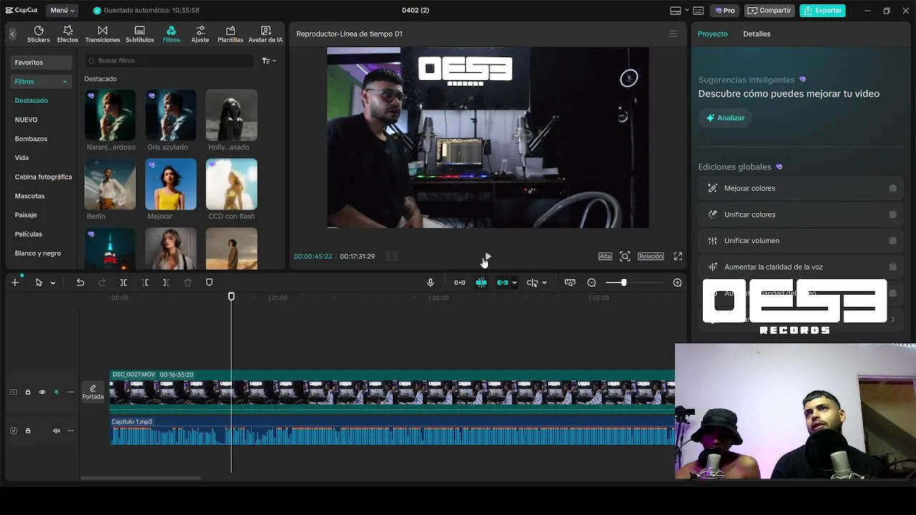The image size is (916, 515).
Task: Click the Alta quality button
Action: coord(605,256)
